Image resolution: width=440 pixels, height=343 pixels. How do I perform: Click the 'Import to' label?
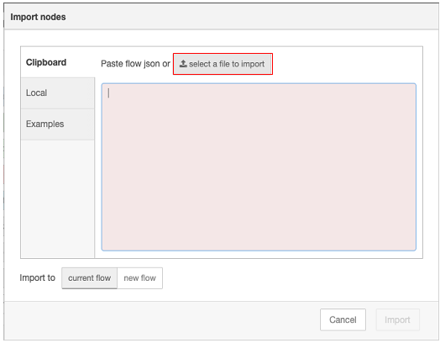pos(37,277)
